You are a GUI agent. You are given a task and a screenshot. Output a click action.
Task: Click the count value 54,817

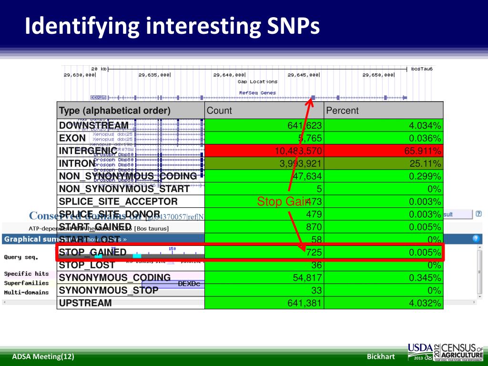307,278
